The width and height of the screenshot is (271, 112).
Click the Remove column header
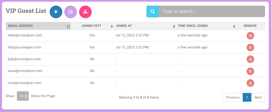250,26
